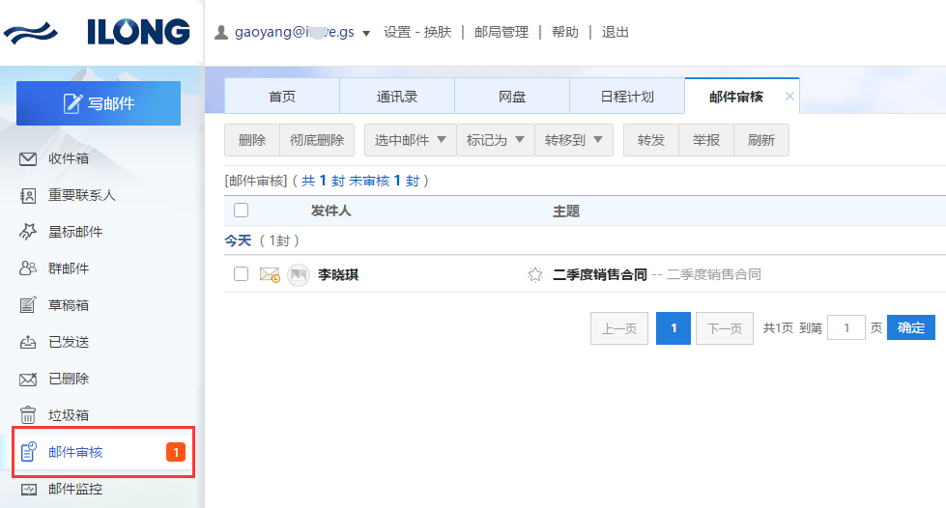This screenshot has width=946, height=508.
Task: Click the important contacts sidebar icon
Action: (28, 195)
